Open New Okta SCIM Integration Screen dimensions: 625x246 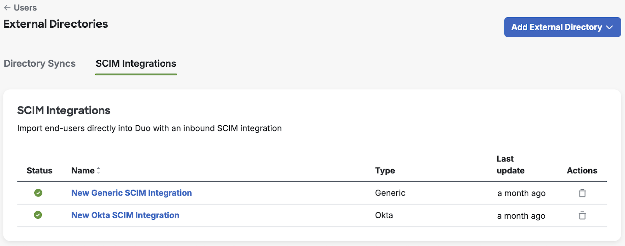click(125, 215)
